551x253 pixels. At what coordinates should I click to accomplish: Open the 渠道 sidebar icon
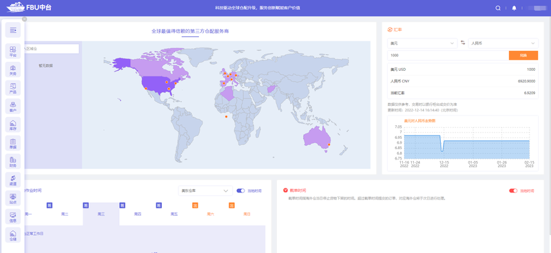(13, 179)
